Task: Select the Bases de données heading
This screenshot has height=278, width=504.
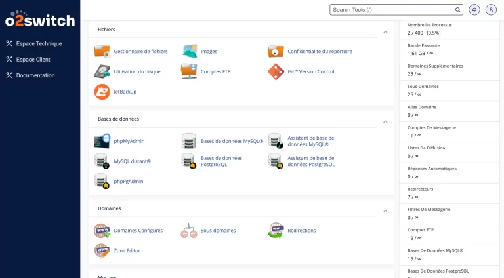Action: (118, 119)
